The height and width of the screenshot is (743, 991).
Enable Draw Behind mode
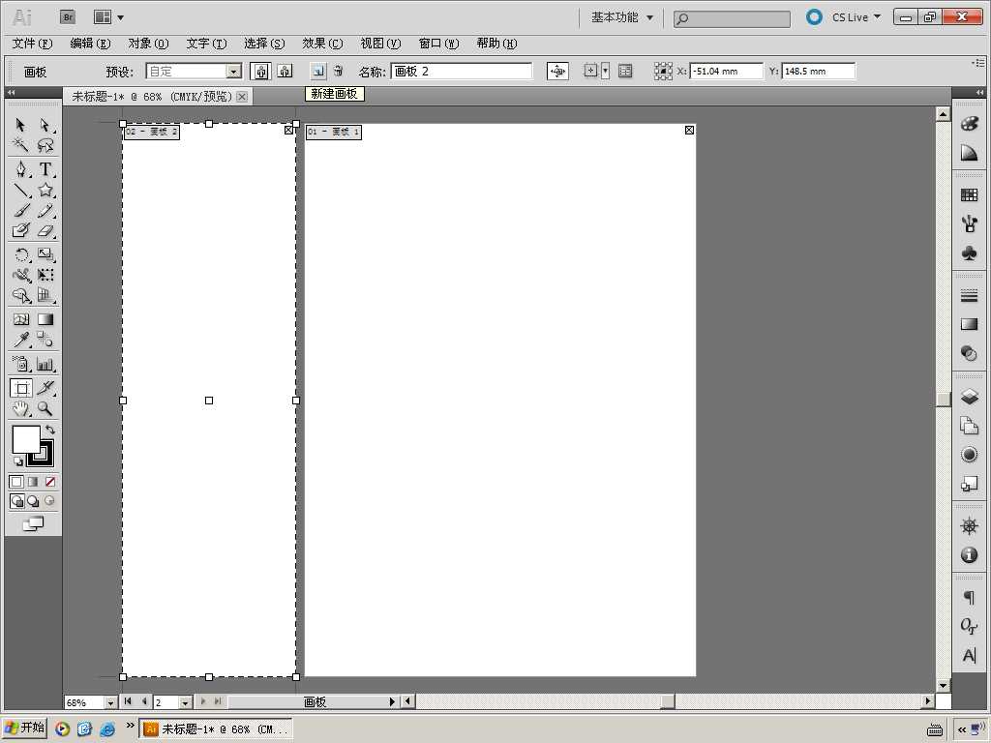[x=34, y=502]
